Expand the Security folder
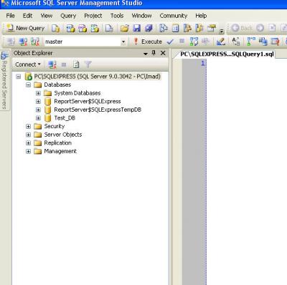The image size is (287, 285). pos(28,126)
